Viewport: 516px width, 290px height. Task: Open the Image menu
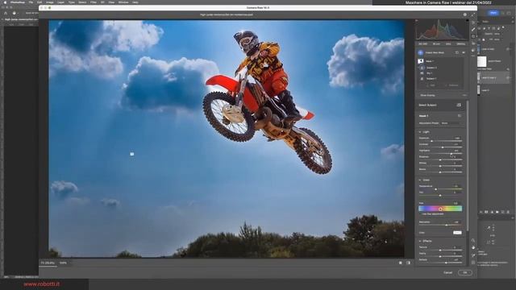click(50, 2)
